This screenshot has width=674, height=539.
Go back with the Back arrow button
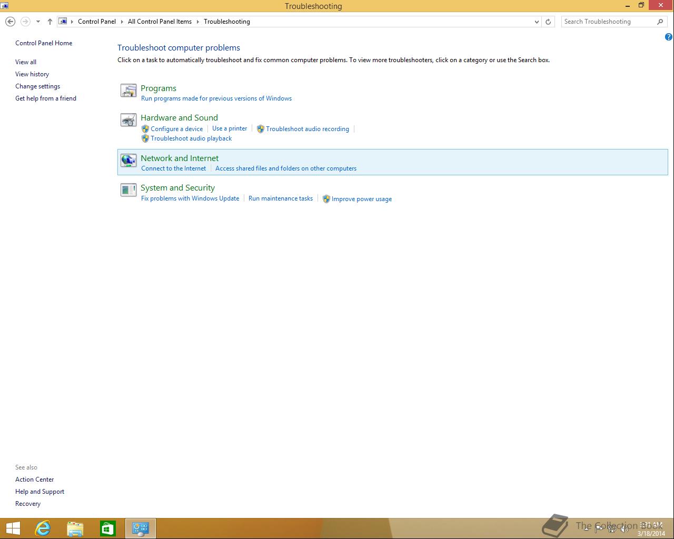pyautogui.click(x=10, y=22)
